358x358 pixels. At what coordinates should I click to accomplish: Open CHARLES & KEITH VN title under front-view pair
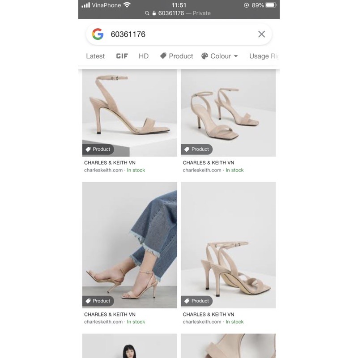click(x=208, y=163)
